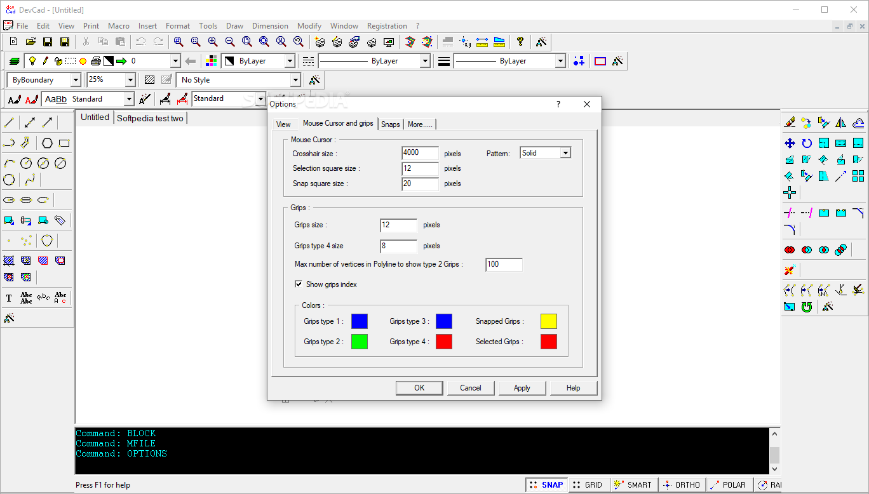This screenshot has height=494, width=869.
Task: Switch to the Snaps tab
Action: [391, 124]
